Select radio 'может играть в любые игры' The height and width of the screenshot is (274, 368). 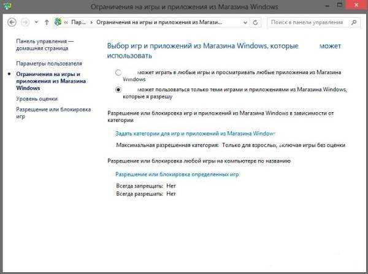(x=118, y=72)
